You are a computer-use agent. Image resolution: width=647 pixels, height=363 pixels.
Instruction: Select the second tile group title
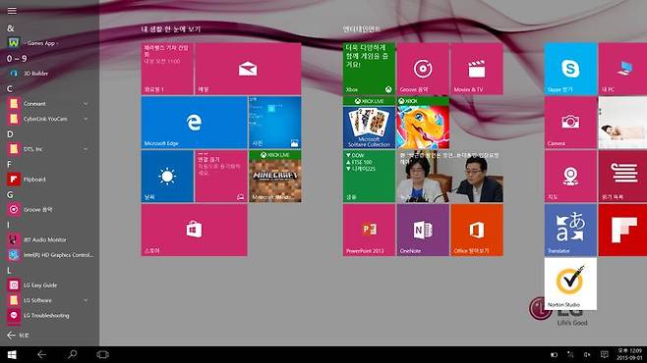coord(361,29)
